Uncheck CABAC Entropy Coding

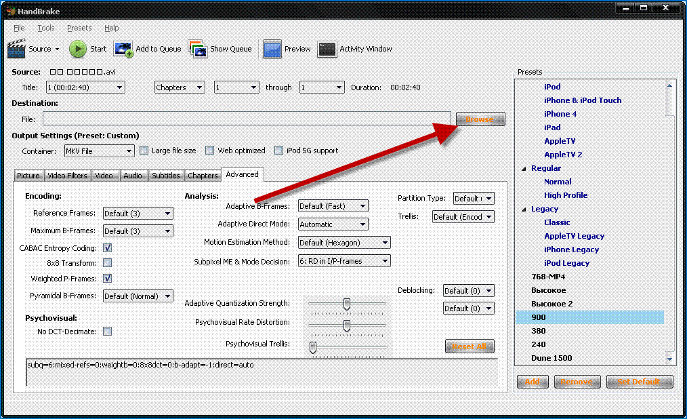(107, 248)
